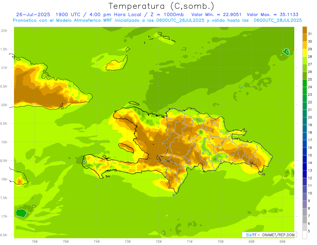Click "0600UTC_28JUL2025" valid-until time text

[278, 20]
